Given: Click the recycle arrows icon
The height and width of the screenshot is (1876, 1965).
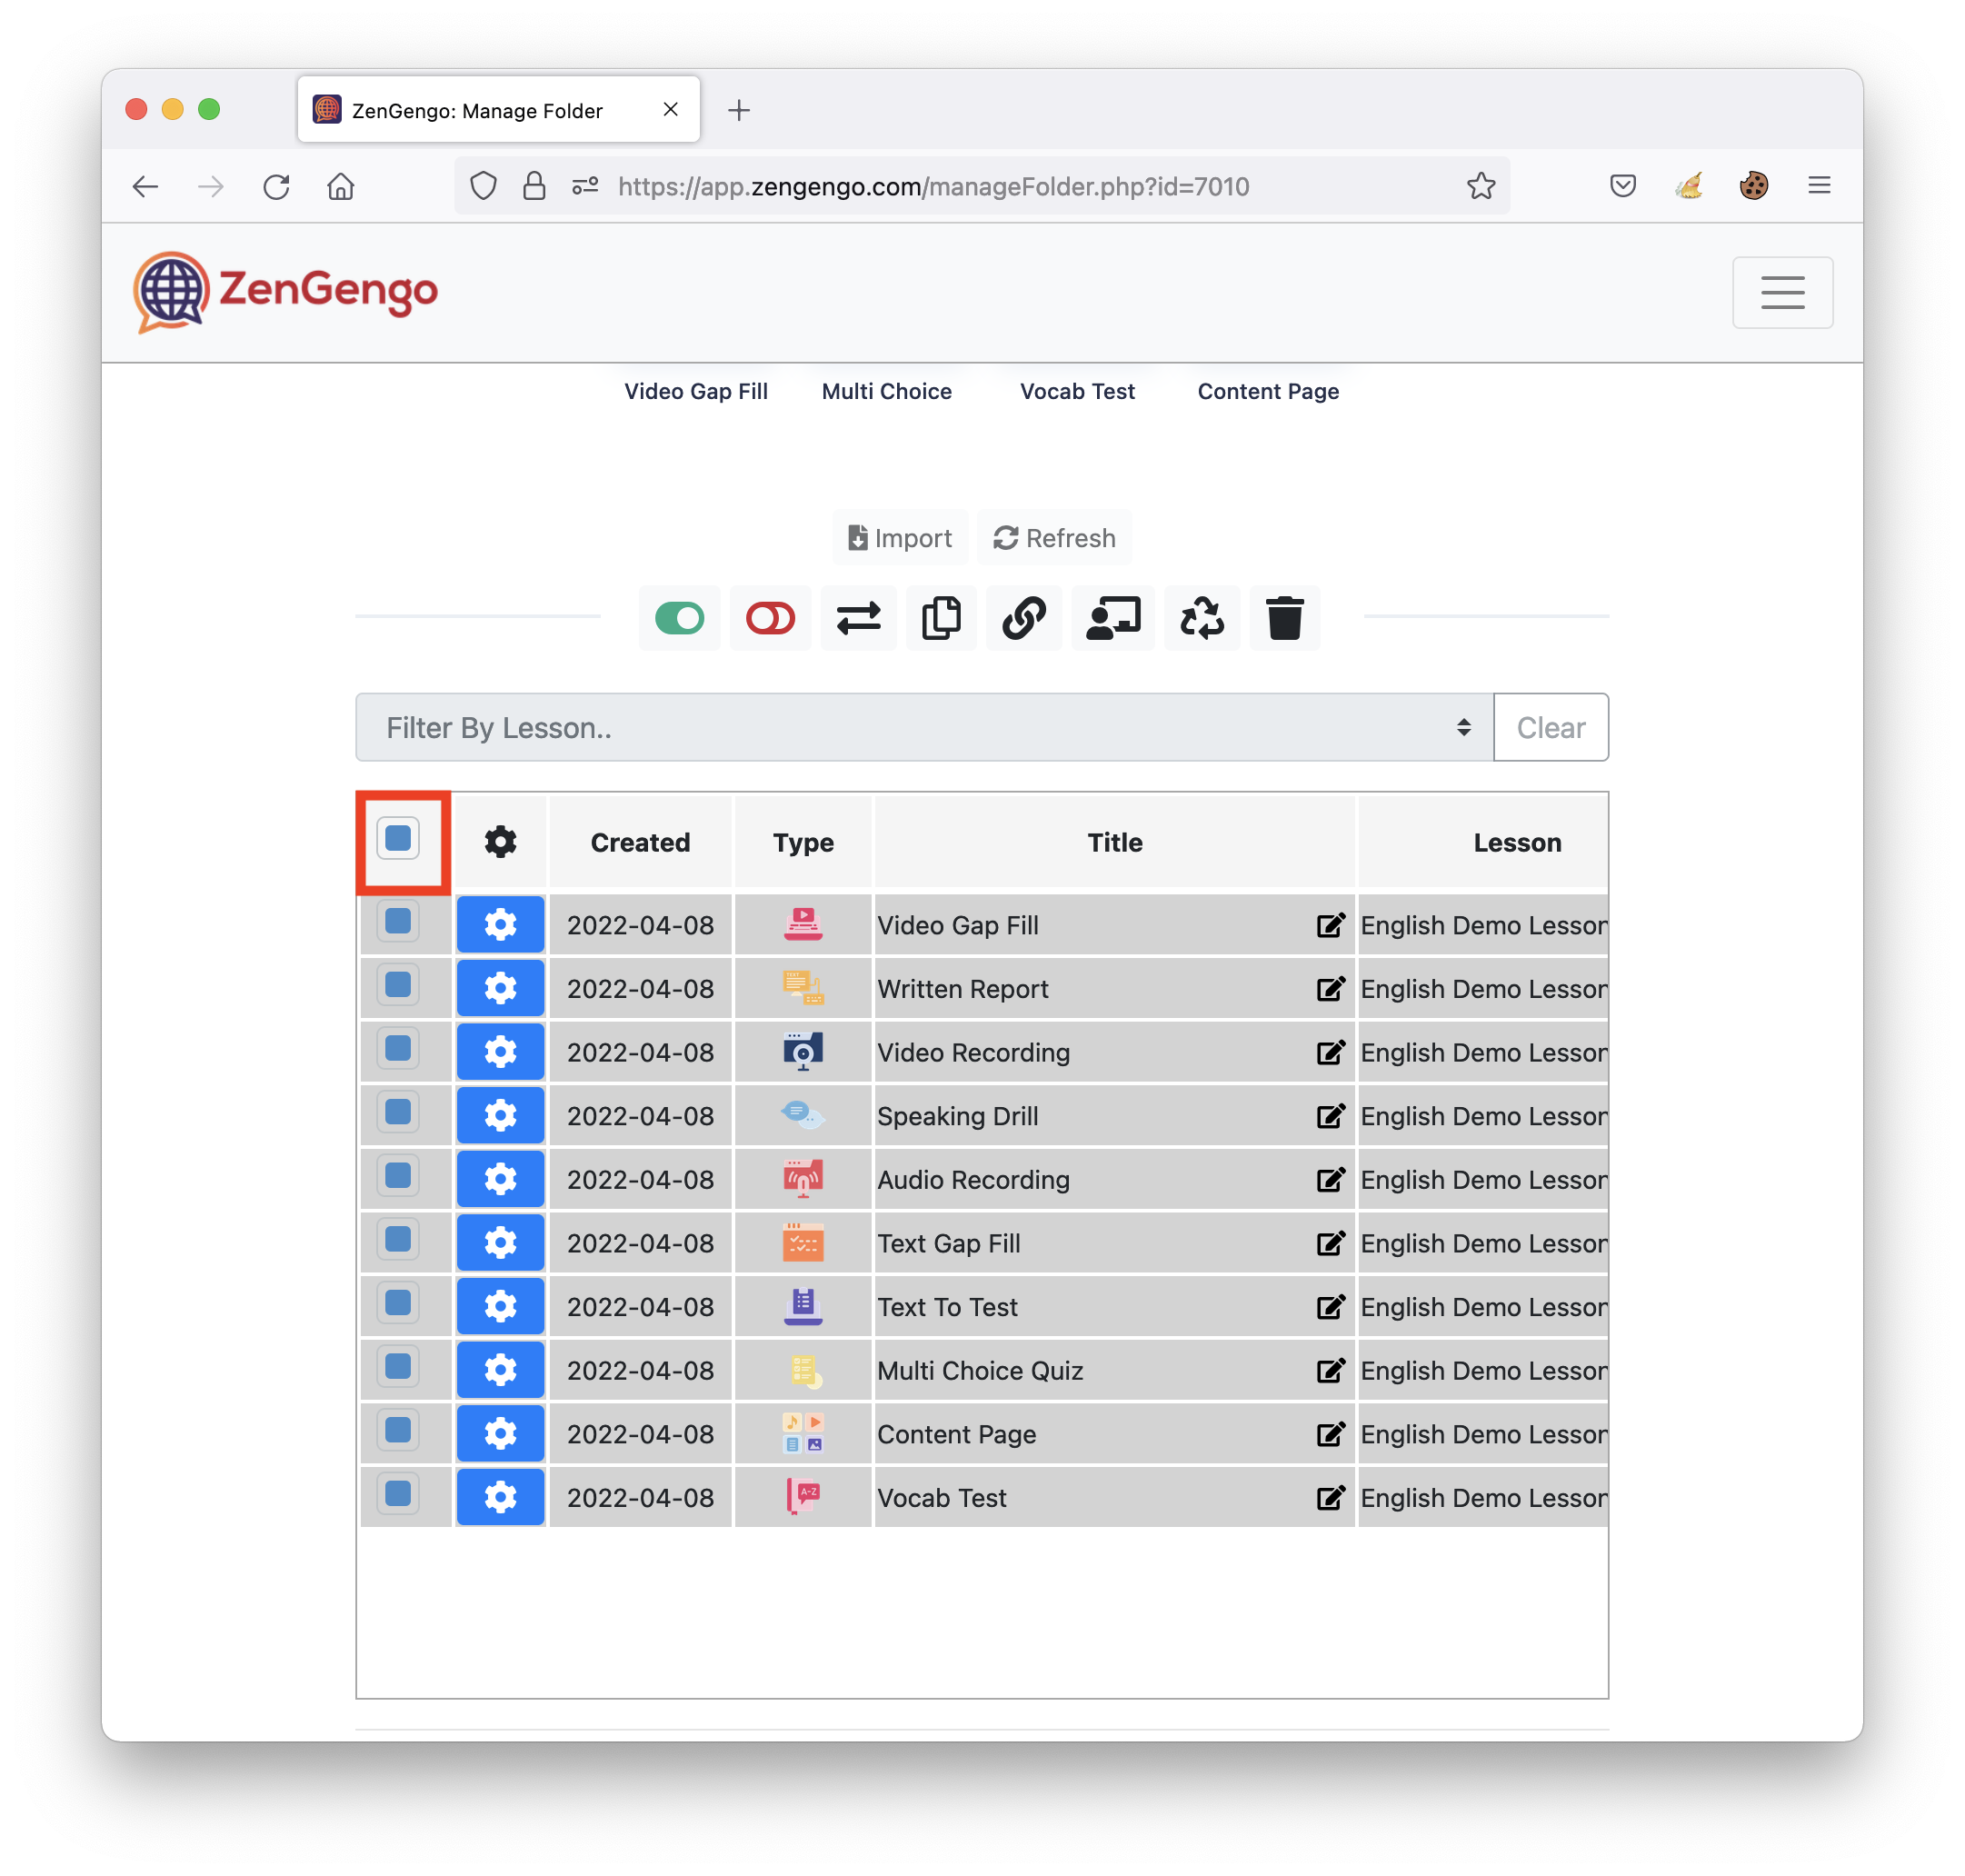Looking at the screenshot, I should pos(1201,618).
